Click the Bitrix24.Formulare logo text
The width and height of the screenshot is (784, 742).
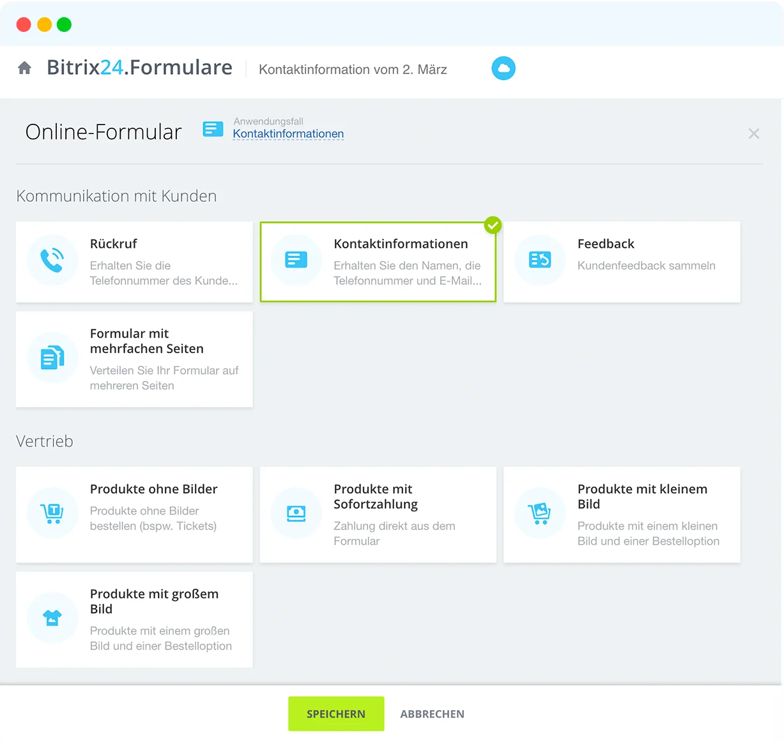(x=139, y=68)
